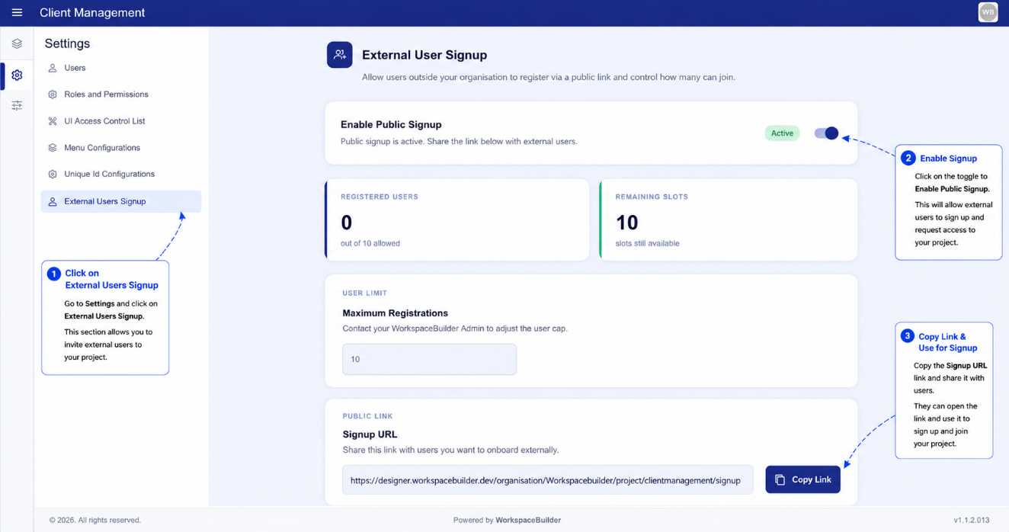This screenshot has width=1009, height=532.
Task: Click the copy icon inside Copy Link button
Action: (780, 480)
